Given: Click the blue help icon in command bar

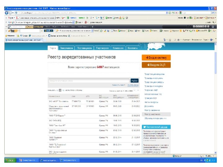Looking at the screenshot, I should click(x=212, y=40).
